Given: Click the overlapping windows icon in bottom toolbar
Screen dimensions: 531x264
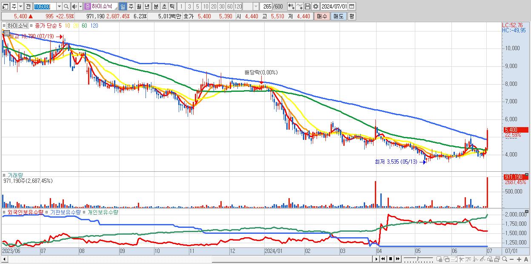Looking at the screenshot, I should pyautogui.click(x=447, y=259).
